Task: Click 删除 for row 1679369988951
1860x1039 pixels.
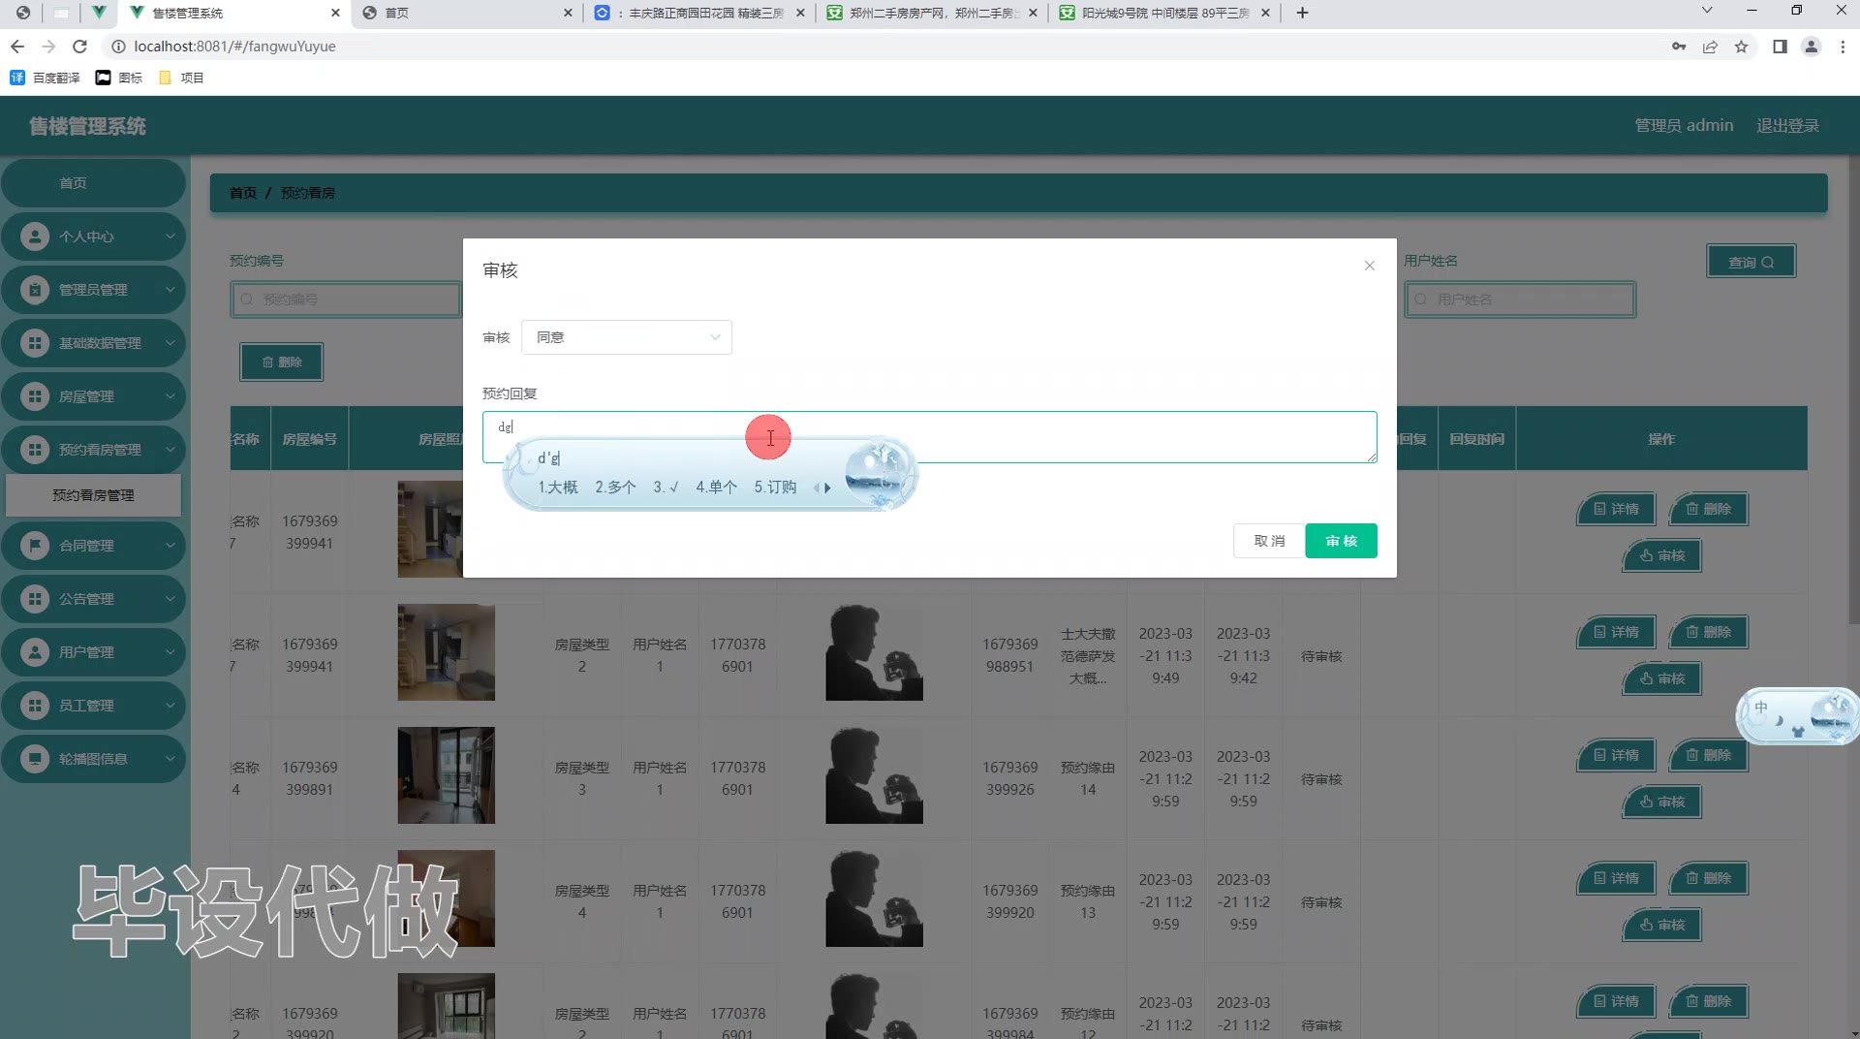Action: coord(1709,632)
